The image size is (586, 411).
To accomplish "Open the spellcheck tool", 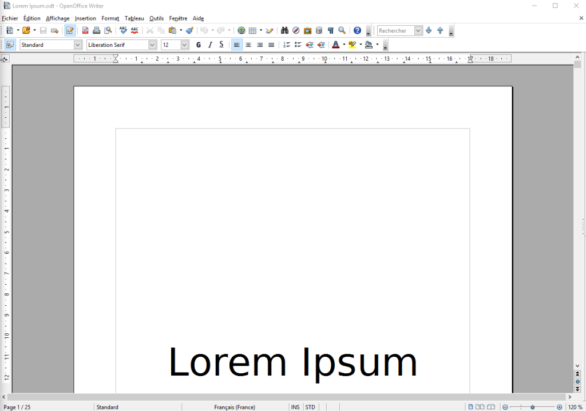I will 122,30.
